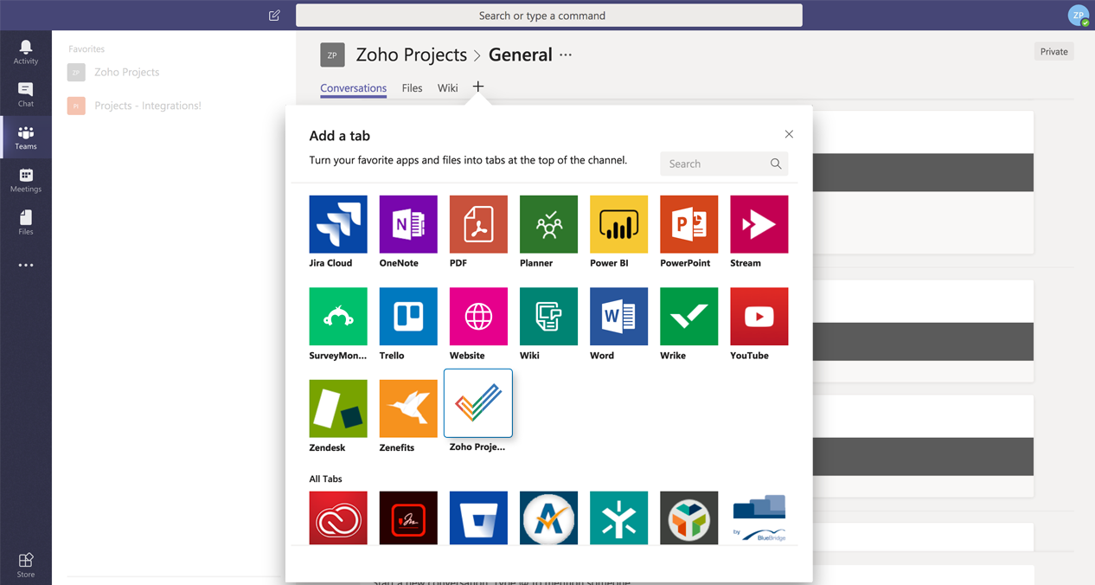Select the Zendesk app tile

338,408
